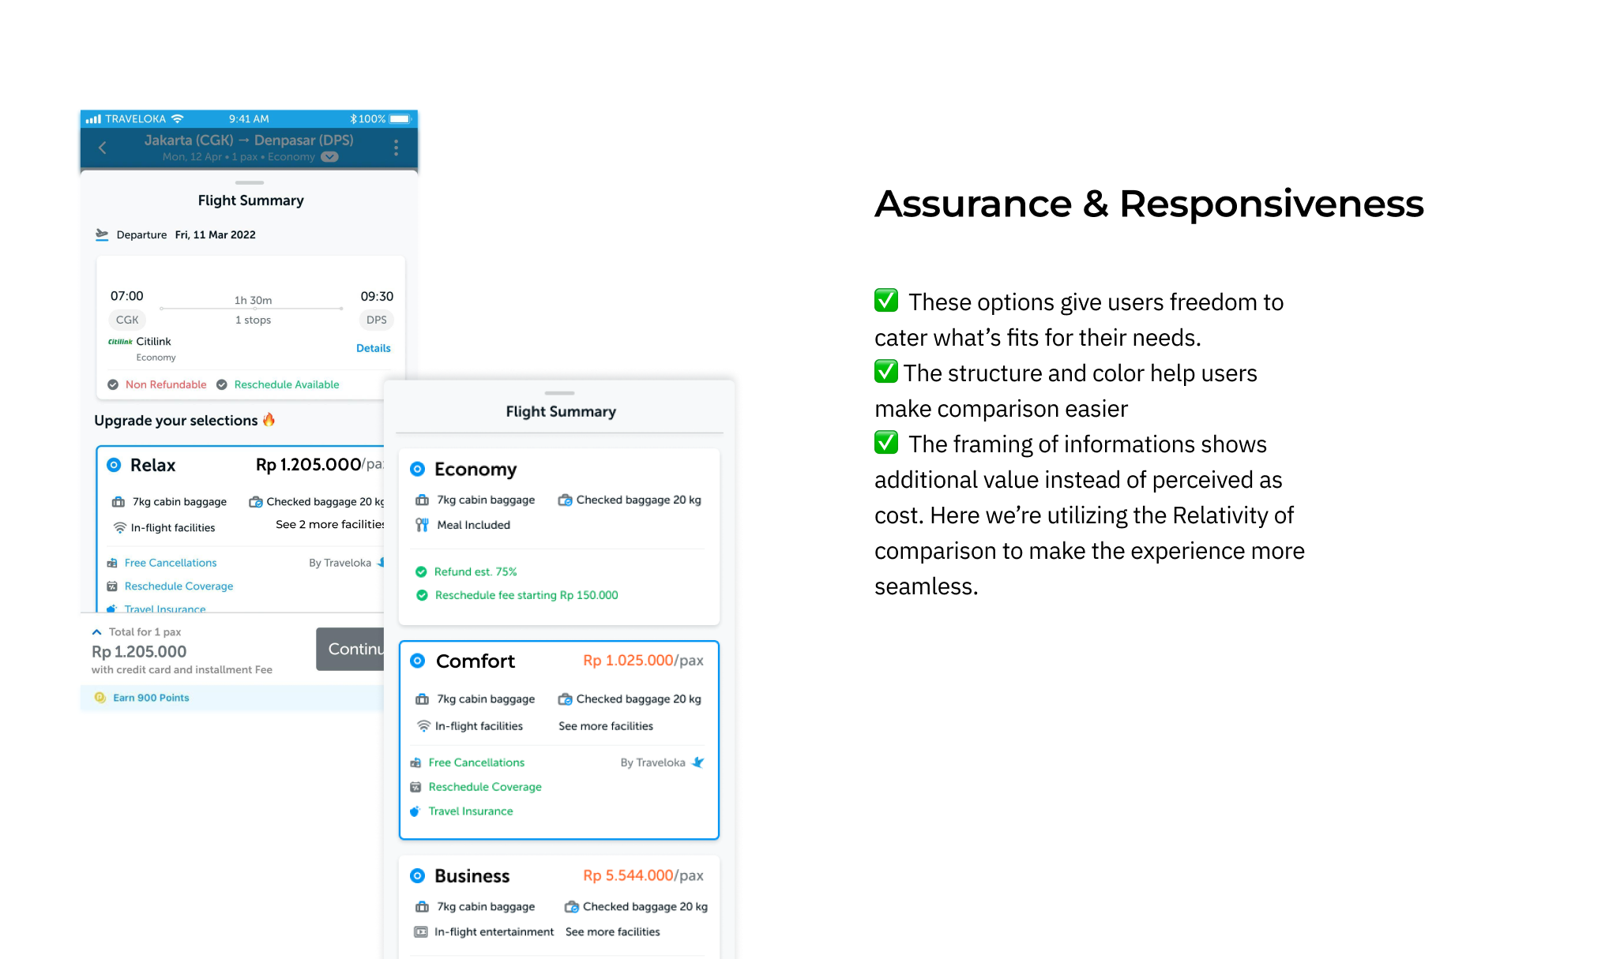Click the departure airplane icon
Image resolution: width=1609 pixels, height=959 pixels.
click(x=102, y=234)
